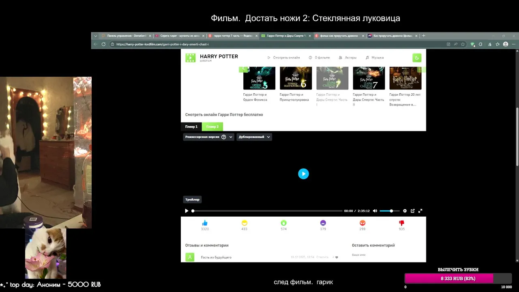Switch to the фильм как приручить дракона tab
This screenshot has height=292, width=519.
tap(339, 36)
